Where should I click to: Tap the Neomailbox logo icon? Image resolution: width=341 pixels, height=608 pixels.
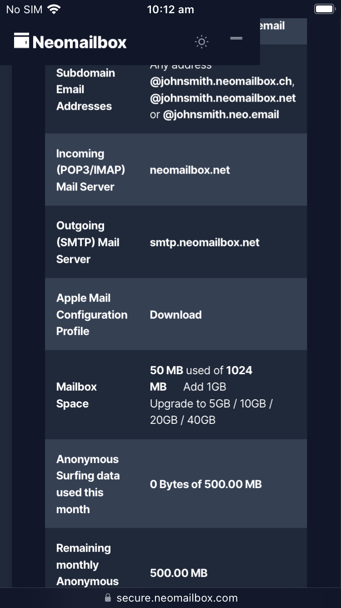[21, 40]
